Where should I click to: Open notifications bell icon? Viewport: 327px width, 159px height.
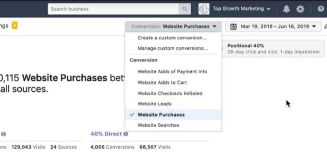287,9
